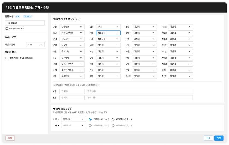The width and height of the screenshot is (229, 145).
Task: Open the AF열 미선택 dropdown
Action: click(180, 52)
